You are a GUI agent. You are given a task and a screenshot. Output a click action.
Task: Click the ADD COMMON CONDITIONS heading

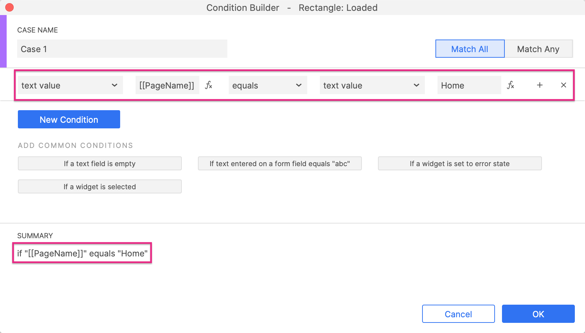[76, 145]
